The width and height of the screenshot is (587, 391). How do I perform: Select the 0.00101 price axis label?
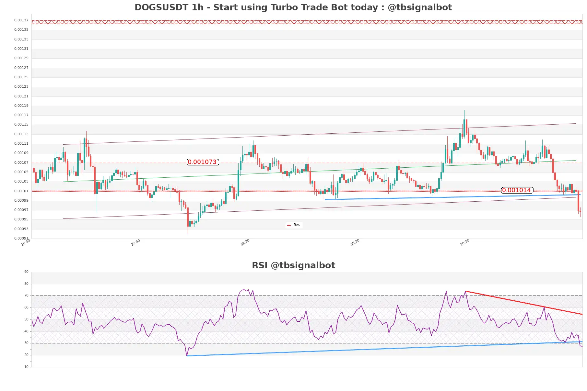tap(21, 191)
